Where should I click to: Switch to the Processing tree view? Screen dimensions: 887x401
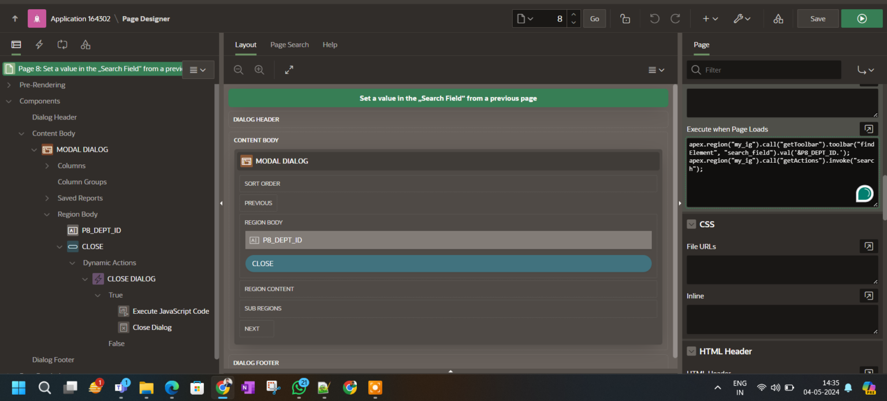coord(62,44)
